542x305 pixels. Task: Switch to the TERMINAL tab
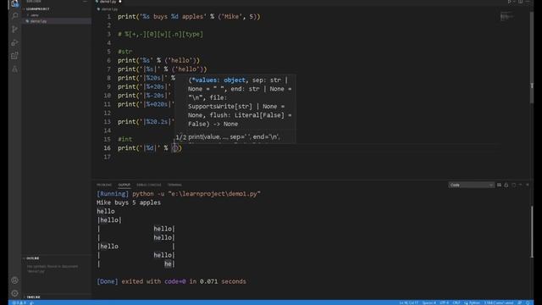174,185
